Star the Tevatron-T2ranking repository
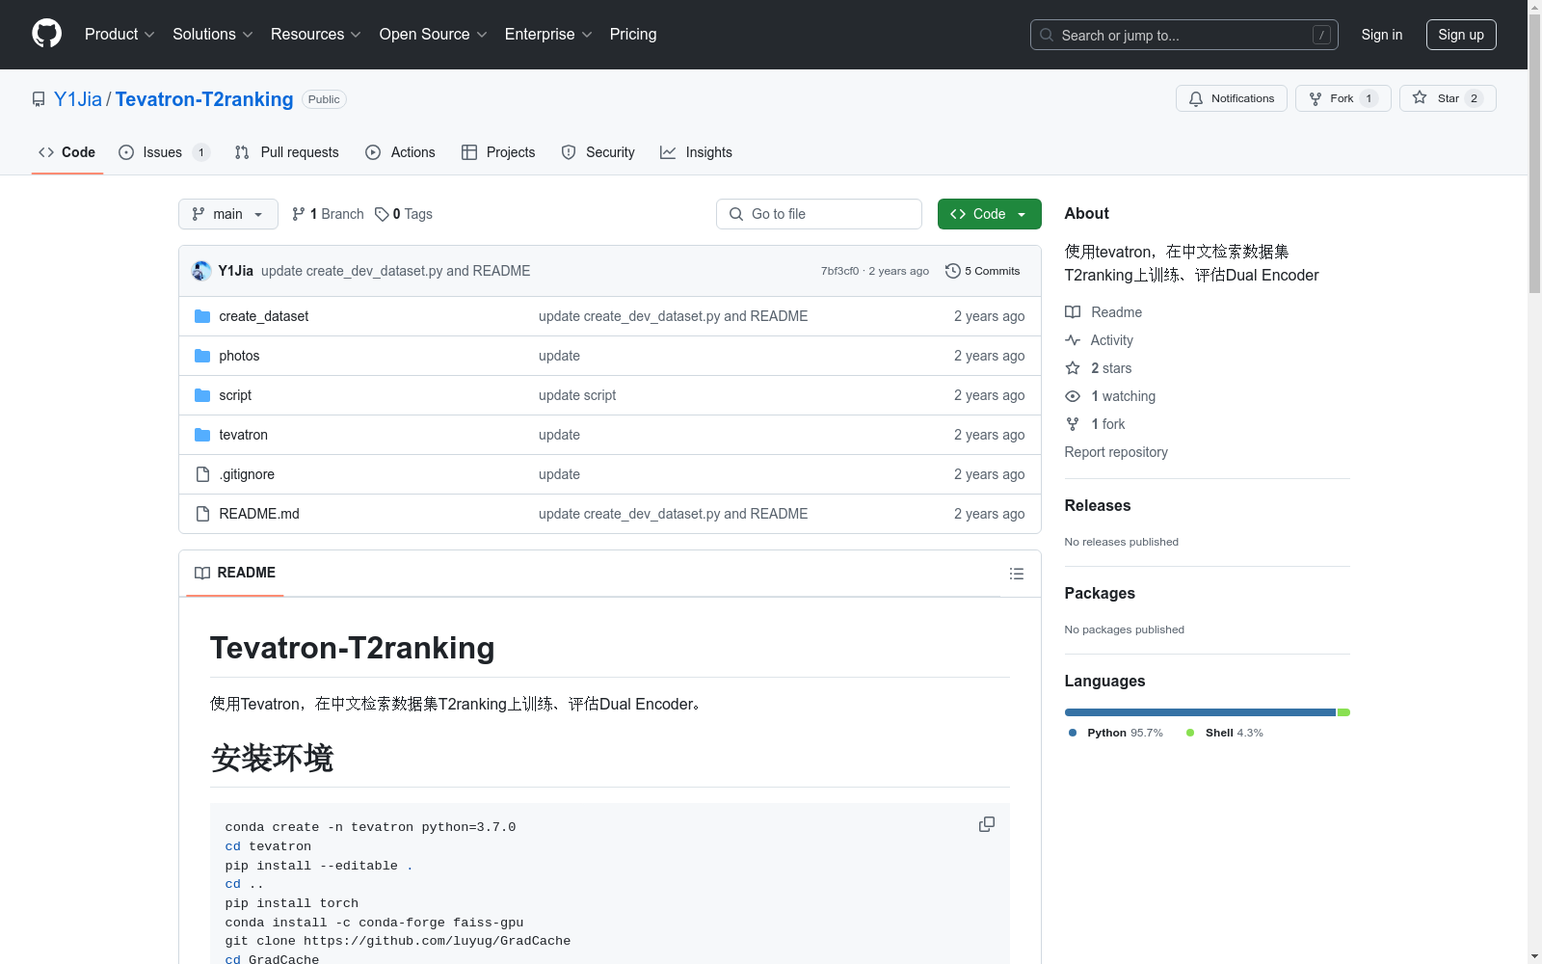Viewport: 1542px width, 964px height. (1448, 98)
